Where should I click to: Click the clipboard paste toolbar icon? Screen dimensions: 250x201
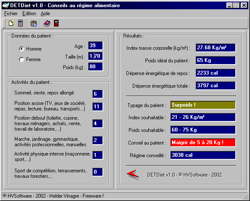click(34, 24)
